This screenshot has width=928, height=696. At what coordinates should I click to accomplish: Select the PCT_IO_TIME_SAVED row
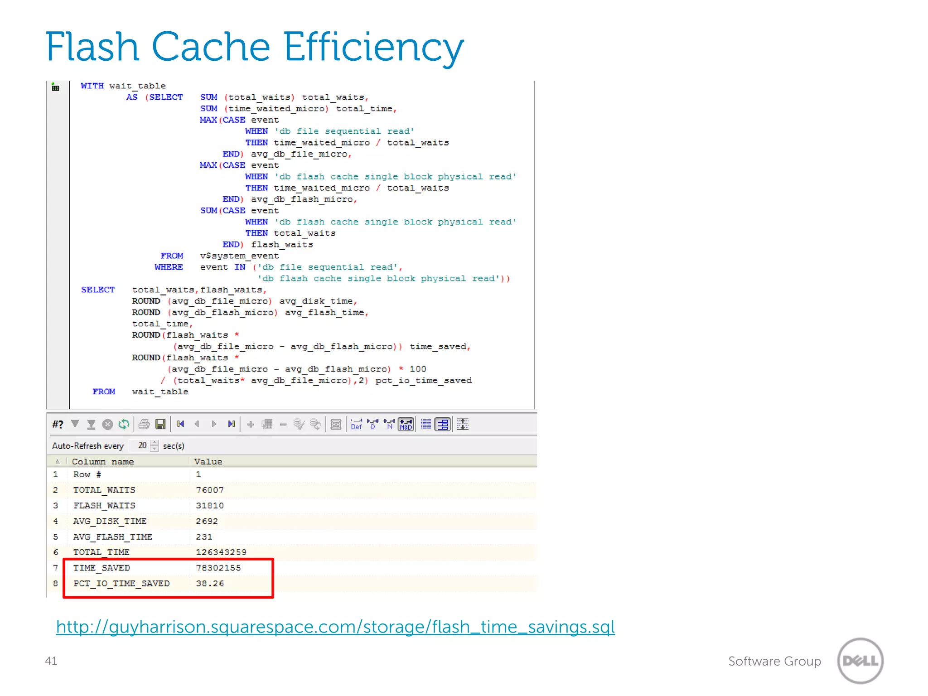[x=292, y=583]
